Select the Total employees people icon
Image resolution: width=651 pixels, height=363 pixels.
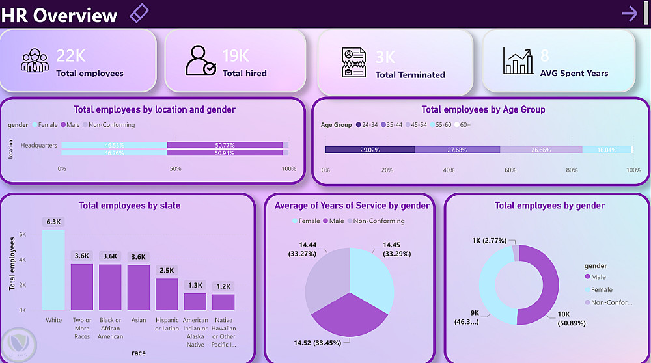35,61
